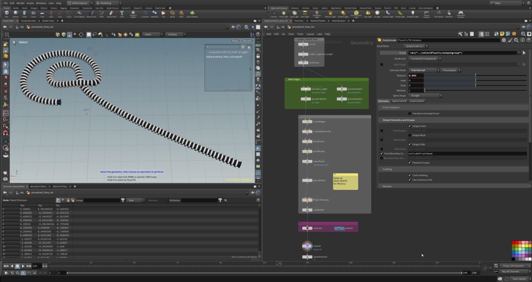This screenshot has width=532, height=282.
Task: Switch to the Local Control tab
Action: tap(417, 101)
